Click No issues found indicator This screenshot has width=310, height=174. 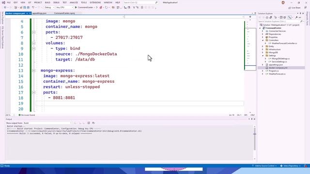pyautogui.click(x=27, y=115)
